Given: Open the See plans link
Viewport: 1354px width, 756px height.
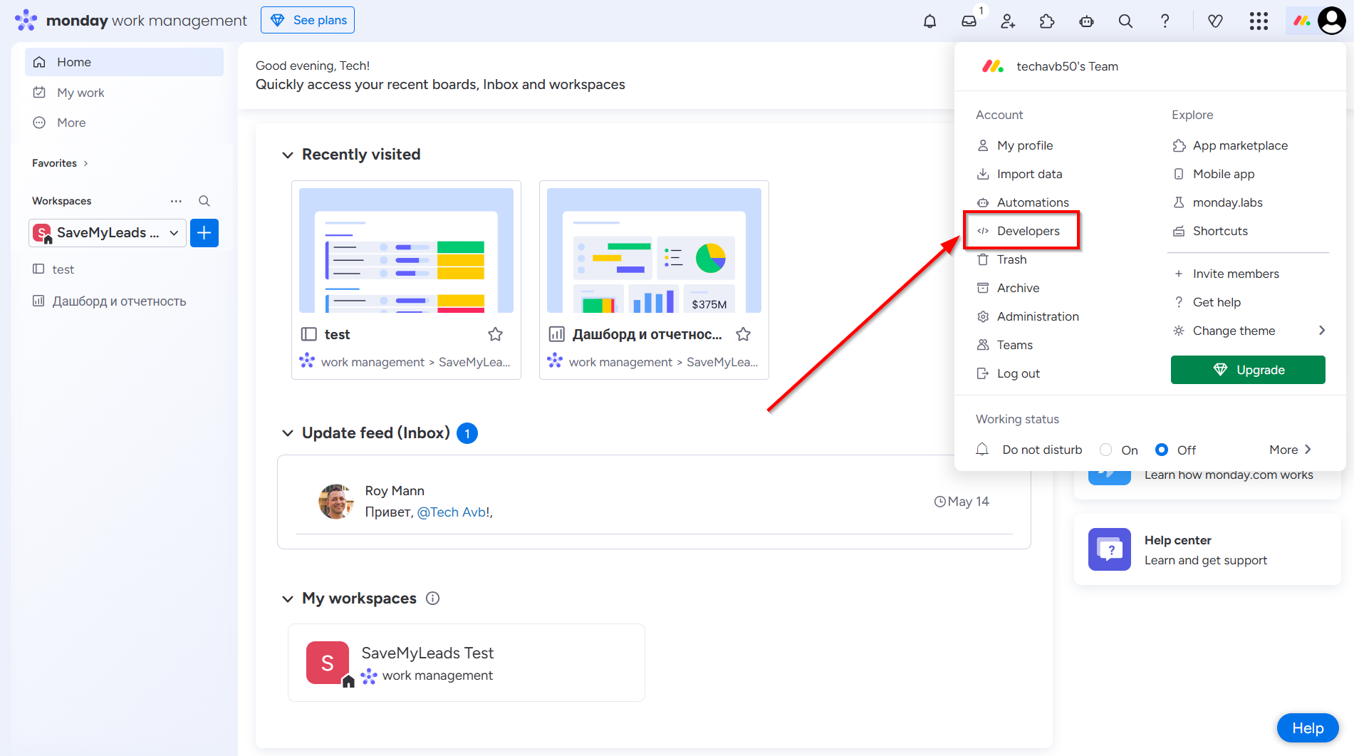Looking at the screenshot, I should 307,20.
